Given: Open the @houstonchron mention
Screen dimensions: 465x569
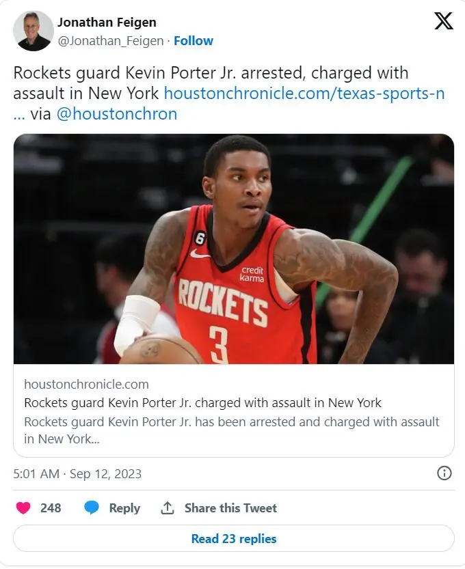Looking at the screenshot, I should pyautogui.click(x=117, y=114).
